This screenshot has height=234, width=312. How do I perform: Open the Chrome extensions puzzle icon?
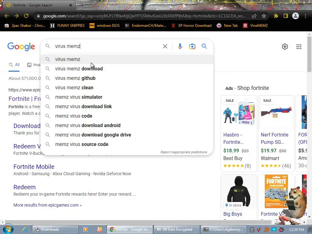point(276,16)
